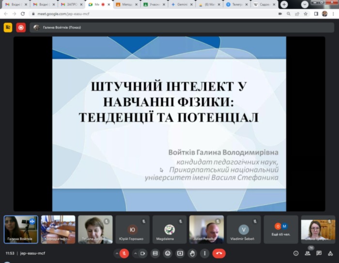
Task: Click the 'Ещё 65 чел.' participants tile
Action: click(281, 230)
